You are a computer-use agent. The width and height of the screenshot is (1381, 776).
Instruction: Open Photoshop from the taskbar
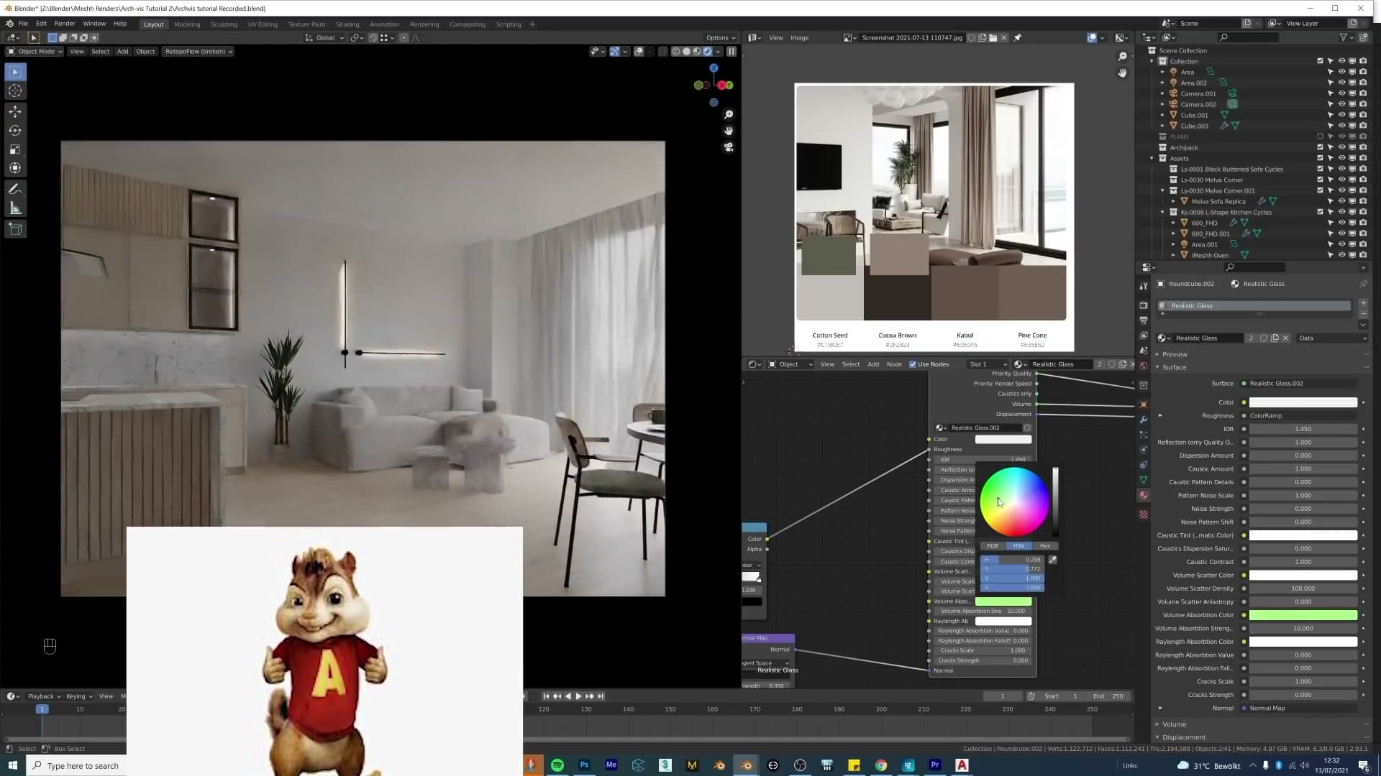[x=584, y=765]
